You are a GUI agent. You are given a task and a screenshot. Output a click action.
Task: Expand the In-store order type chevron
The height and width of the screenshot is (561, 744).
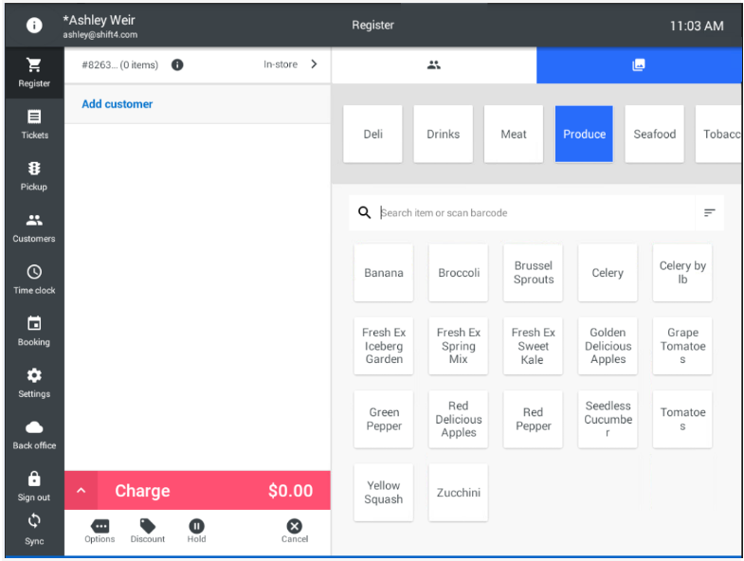coord(314,64)
